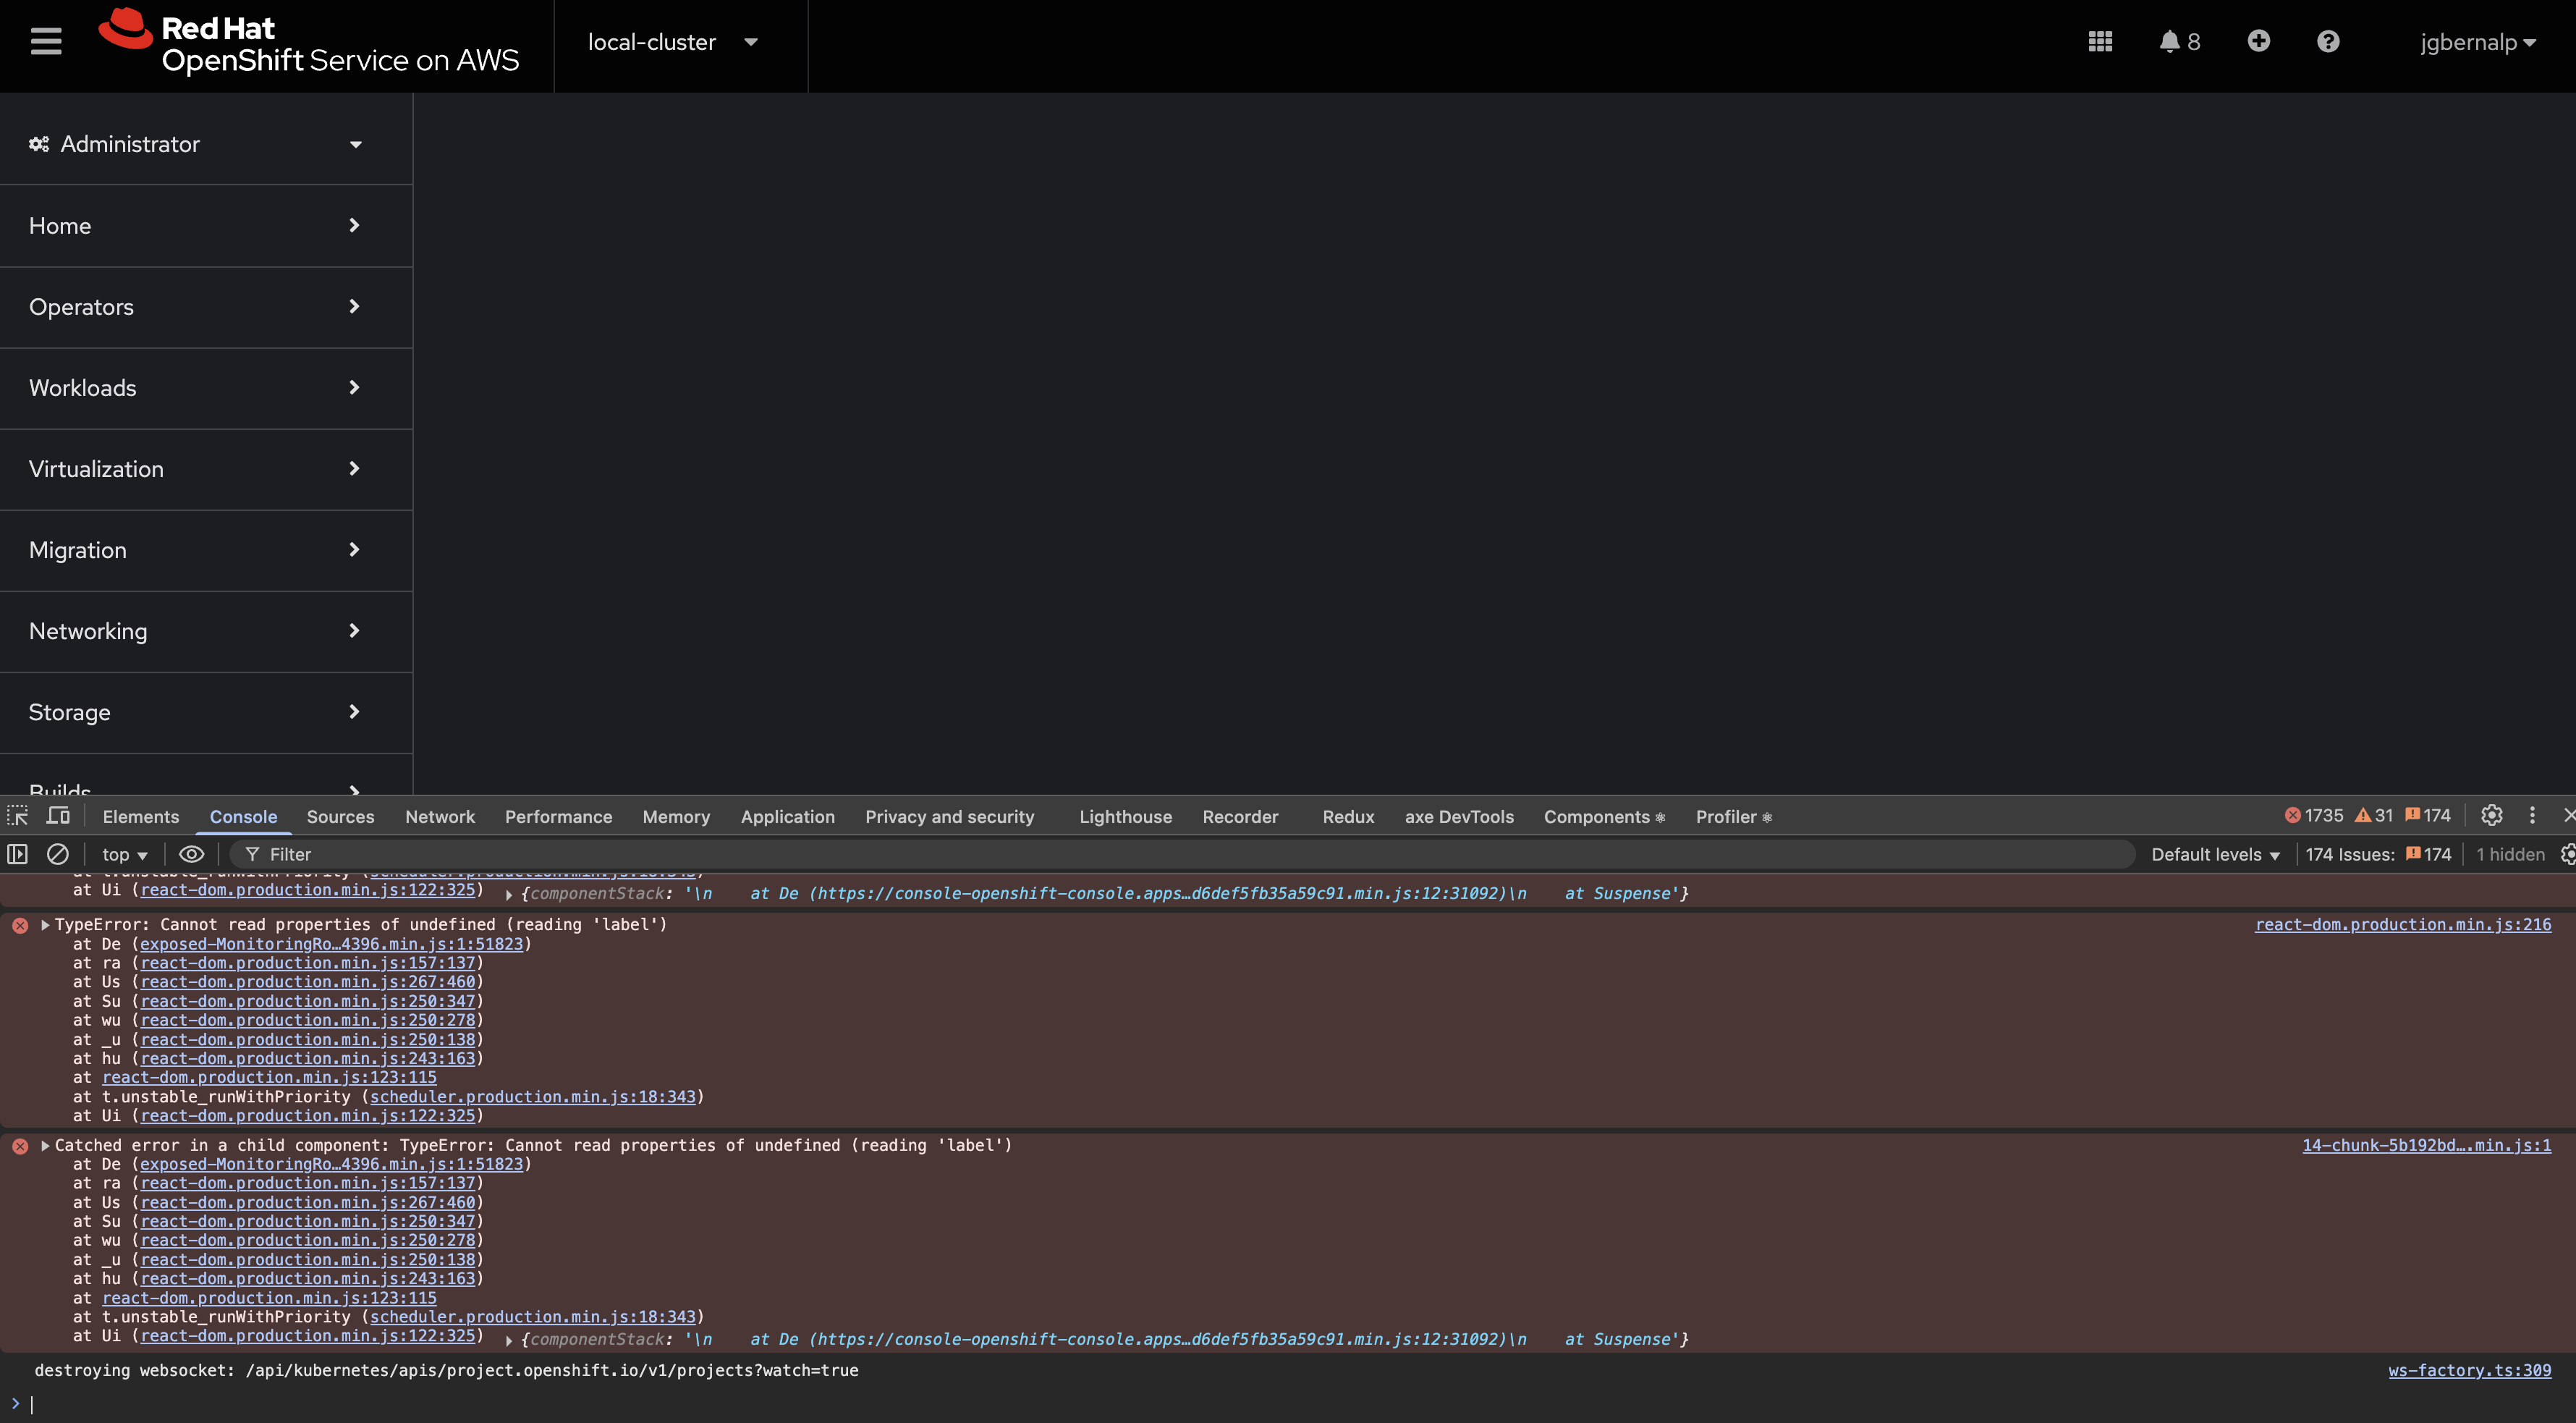This screenshot has height=1423, width=2576.
Task: Open the Administrator perspective switcher
Action: tap(196, 144)
